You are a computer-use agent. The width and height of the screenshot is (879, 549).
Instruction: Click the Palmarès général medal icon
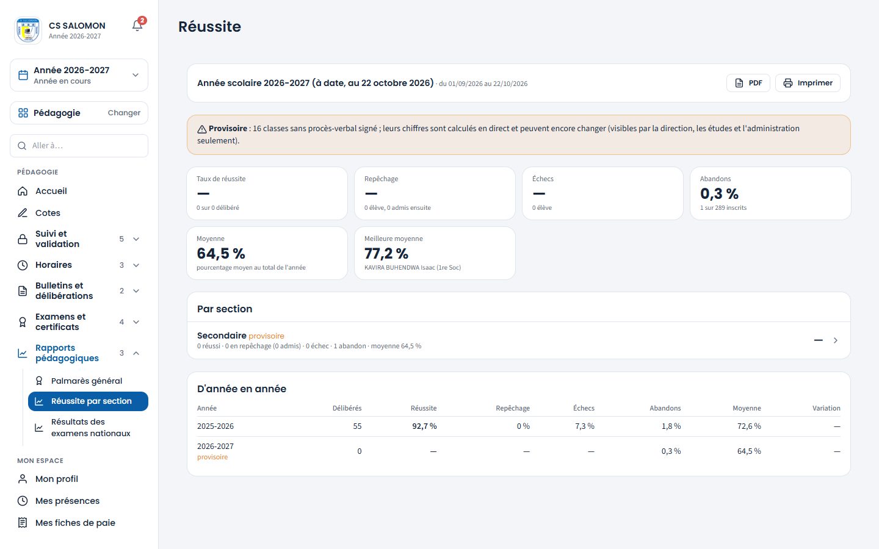[x=39, y=381]
